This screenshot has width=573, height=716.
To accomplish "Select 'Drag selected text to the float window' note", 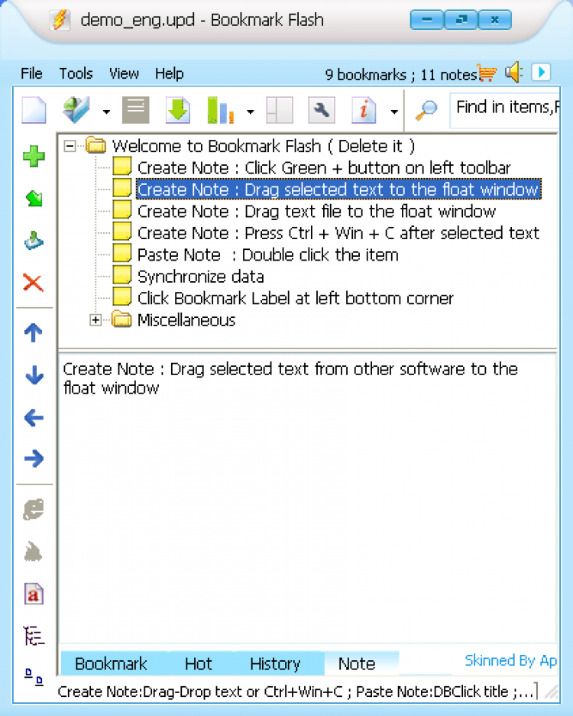I will pos(338,190).
